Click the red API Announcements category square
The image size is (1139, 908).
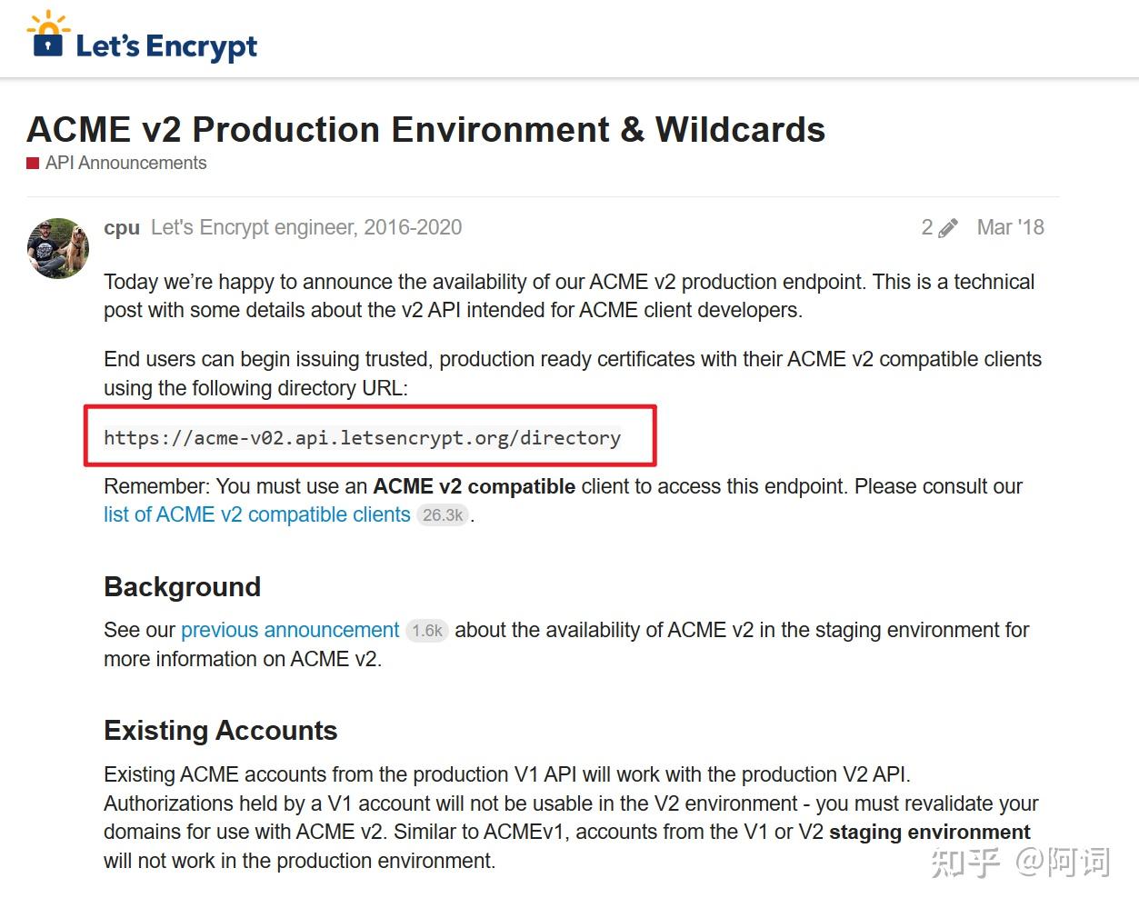33,164
